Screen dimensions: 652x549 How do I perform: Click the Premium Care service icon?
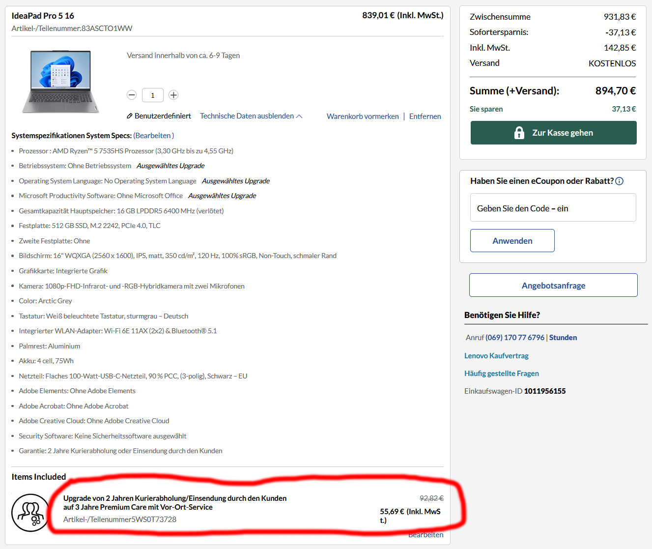tap(30, 513)
